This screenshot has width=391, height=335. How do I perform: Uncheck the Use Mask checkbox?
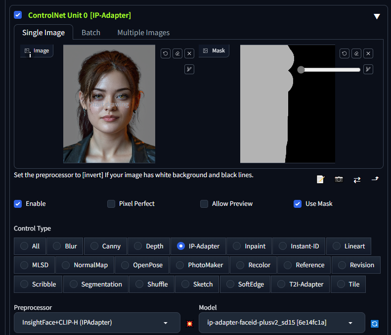(x=298, y=204)
